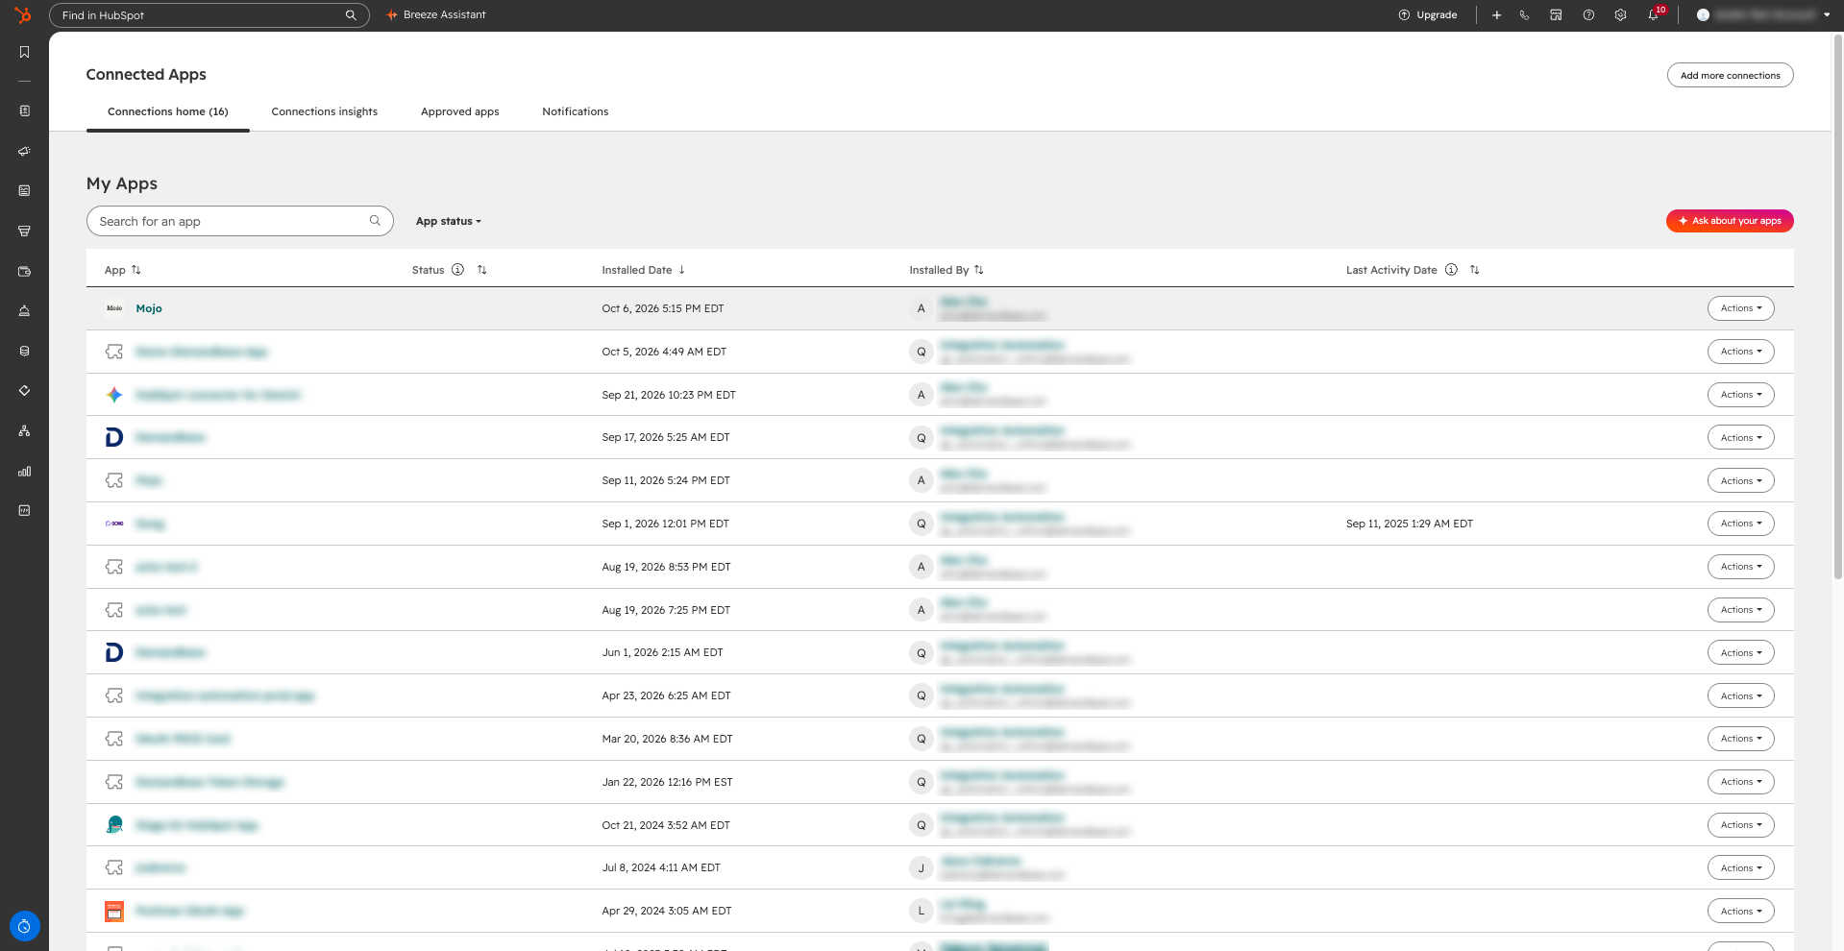Expand the account menu dropdown arrow
This screenshot has height=951, width=1844.
[1827, 15]
